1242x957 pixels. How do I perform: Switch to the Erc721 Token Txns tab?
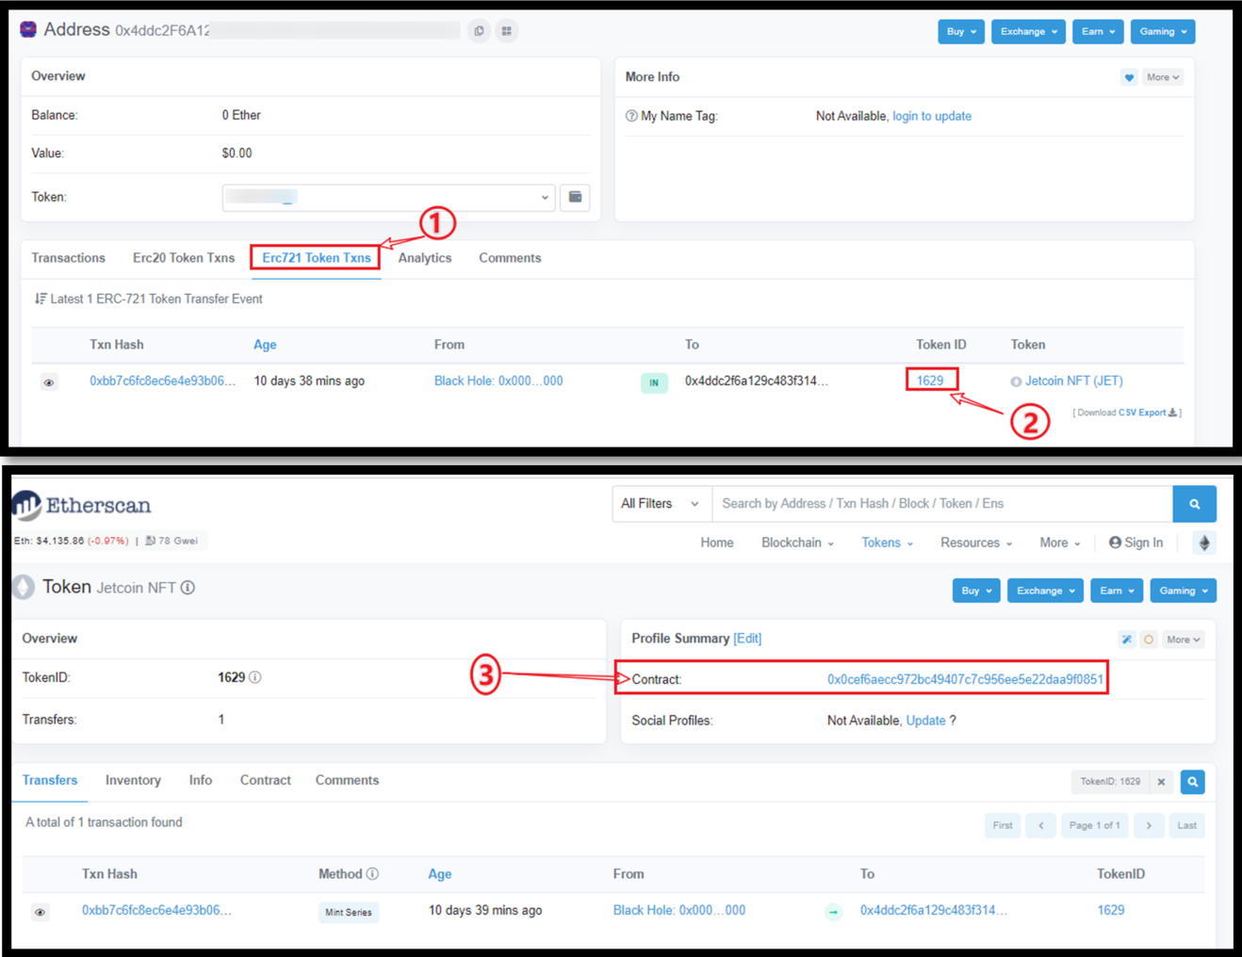pyautogui.click(x=316, y=258)
